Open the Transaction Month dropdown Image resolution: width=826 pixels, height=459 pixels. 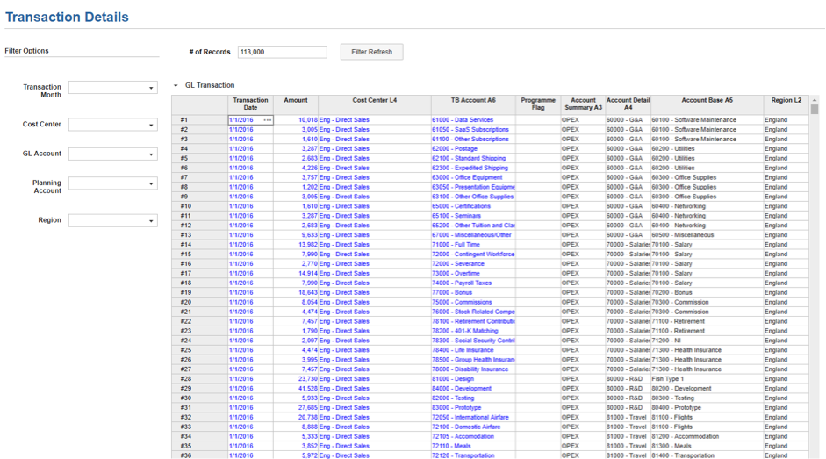point(112,88)
